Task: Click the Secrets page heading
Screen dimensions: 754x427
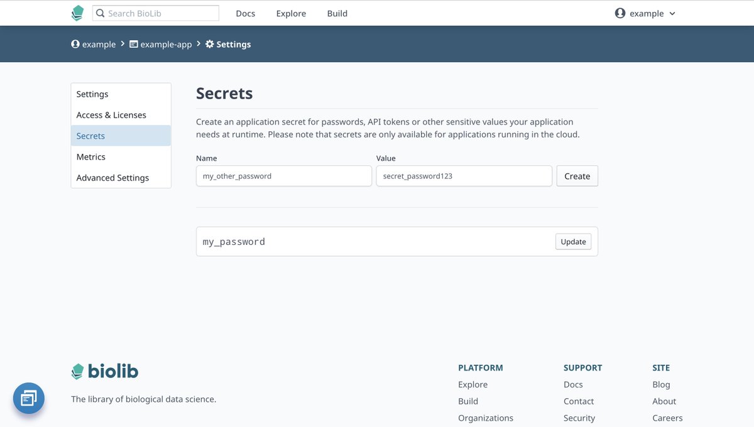Action: click(224, 94)
